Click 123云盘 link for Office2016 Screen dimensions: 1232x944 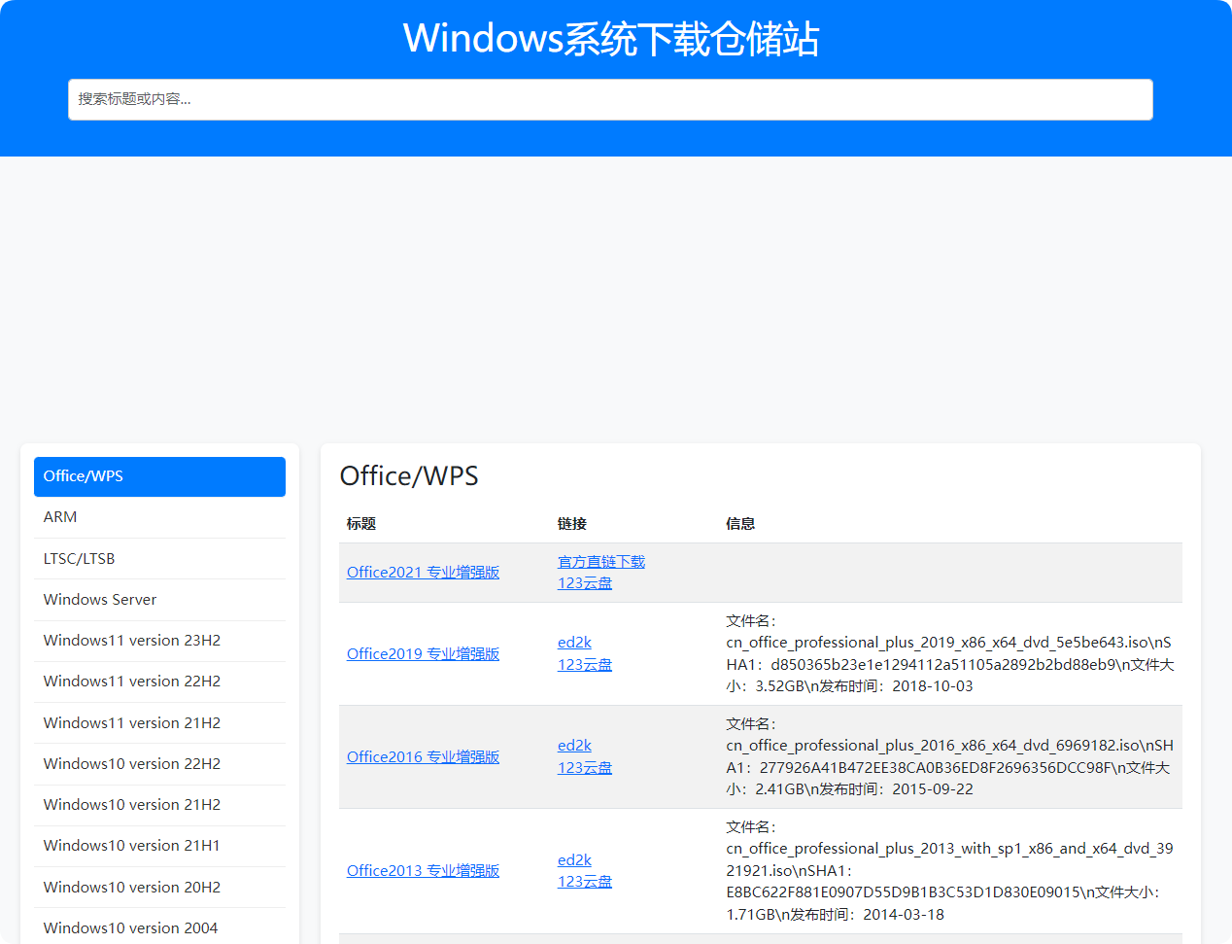[x=585, y=768]
